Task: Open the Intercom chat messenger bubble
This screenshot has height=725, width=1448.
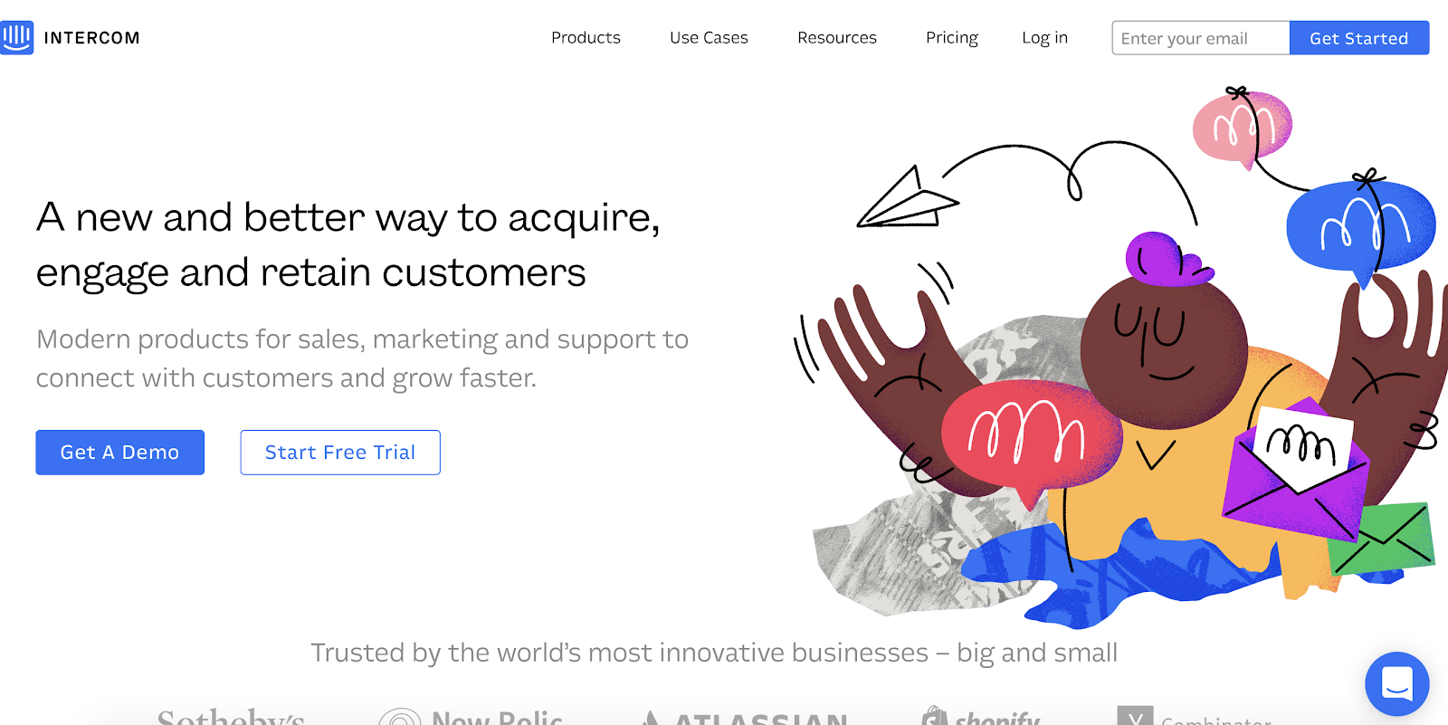Action: 1396,683
